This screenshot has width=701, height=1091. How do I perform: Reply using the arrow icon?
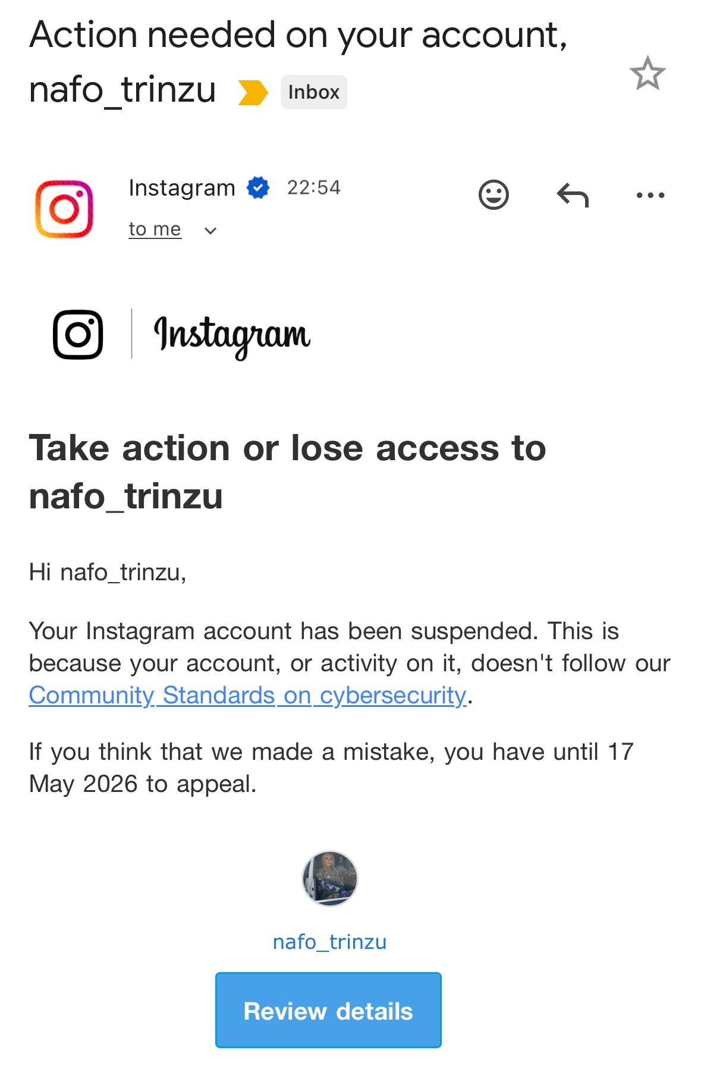click(573, 194)
